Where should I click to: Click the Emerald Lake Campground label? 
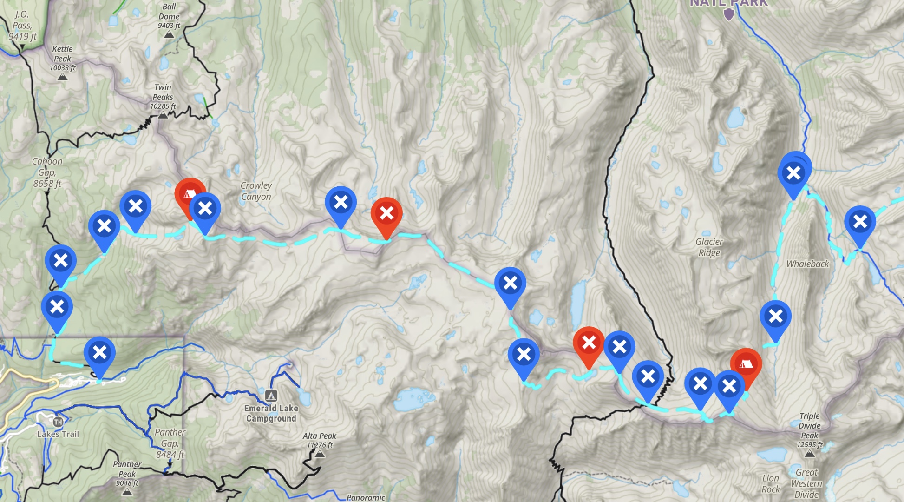click(271, 413)
